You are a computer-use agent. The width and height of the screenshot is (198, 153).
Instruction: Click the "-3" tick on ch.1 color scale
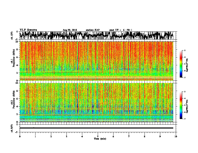(x=184, y=50)
